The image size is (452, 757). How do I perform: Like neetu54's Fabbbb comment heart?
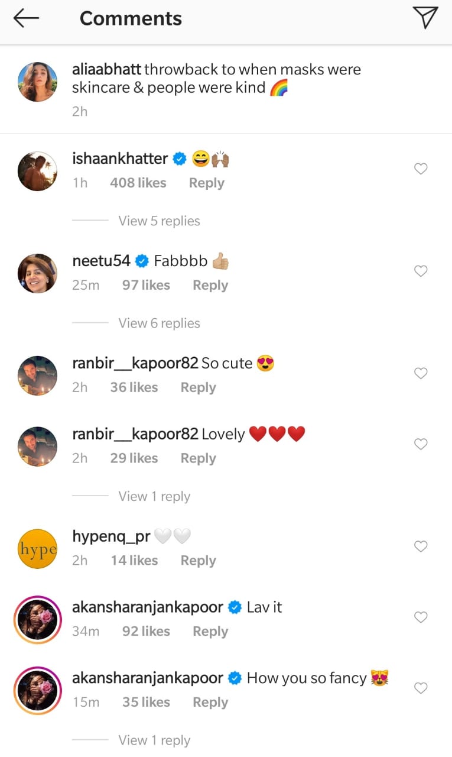(x=420, y=271)
